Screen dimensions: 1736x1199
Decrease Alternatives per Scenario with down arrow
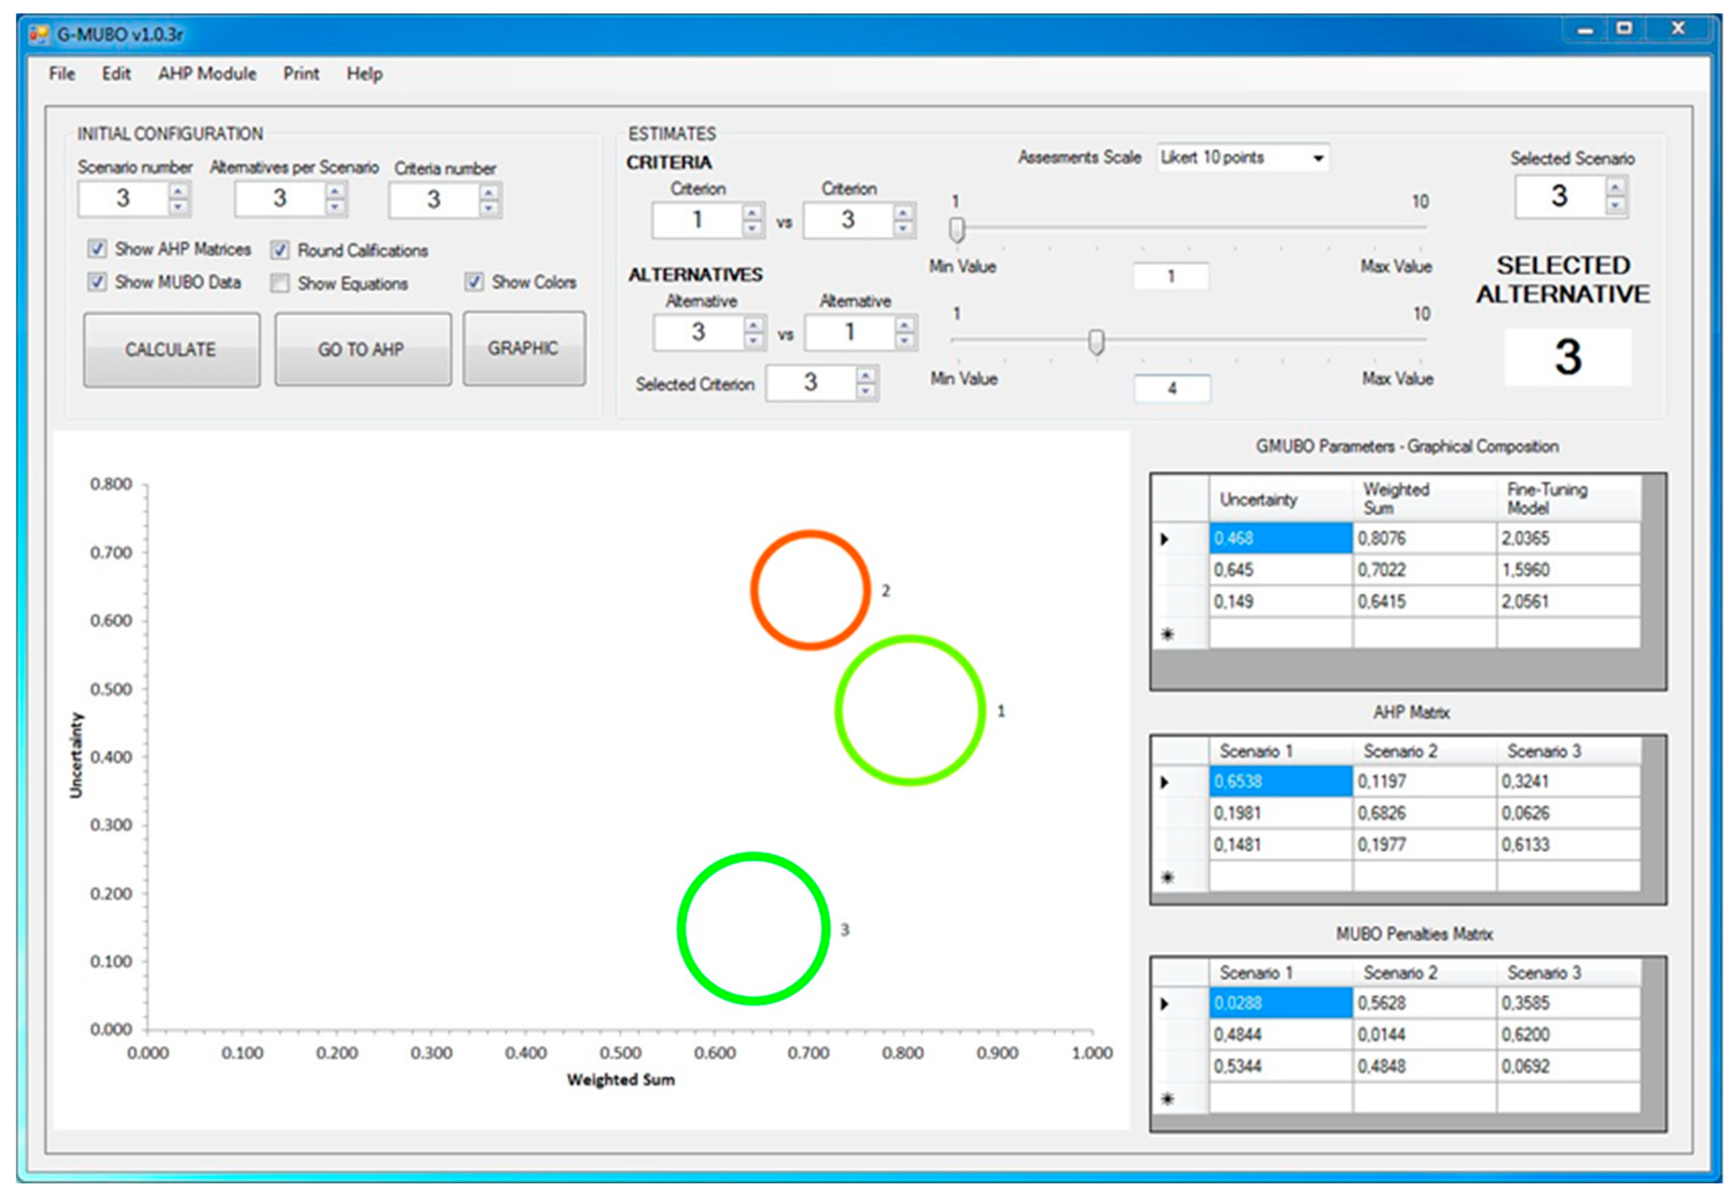(x=335, y=207)
